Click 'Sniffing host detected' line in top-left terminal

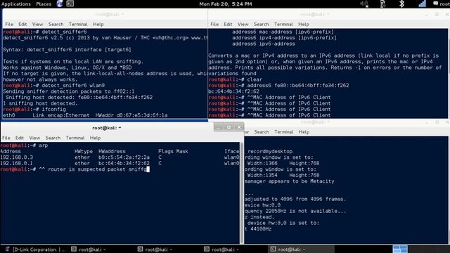click(x=79, y=98)
